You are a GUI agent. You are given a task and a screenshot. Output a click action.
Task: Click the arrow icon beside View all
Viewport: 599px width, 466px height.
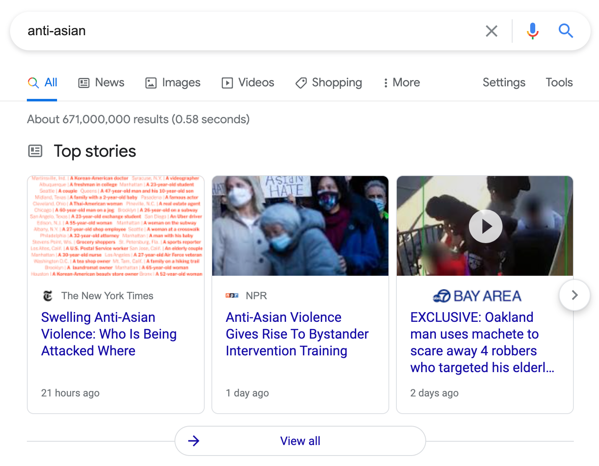(194, 441)
